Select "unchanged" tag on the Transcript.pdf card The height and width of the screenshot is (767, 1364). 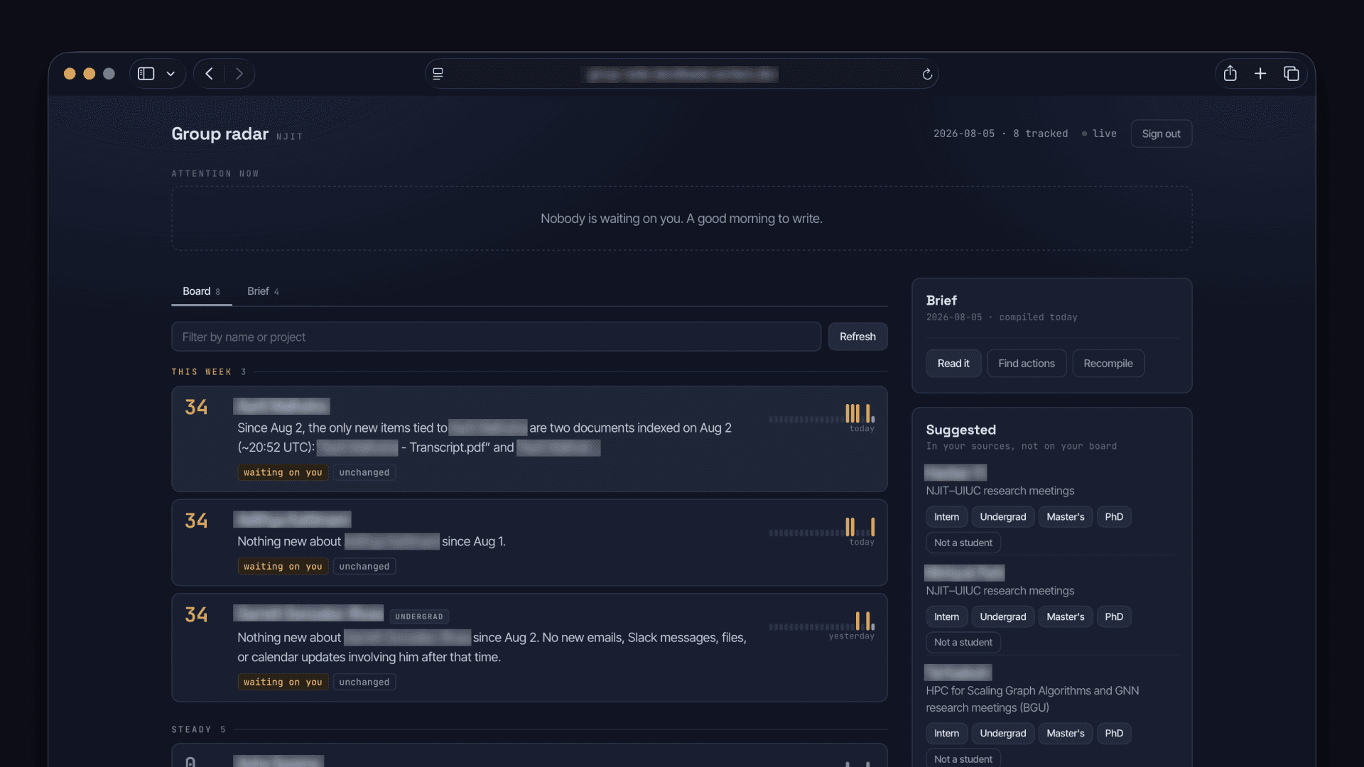(364, 472)
